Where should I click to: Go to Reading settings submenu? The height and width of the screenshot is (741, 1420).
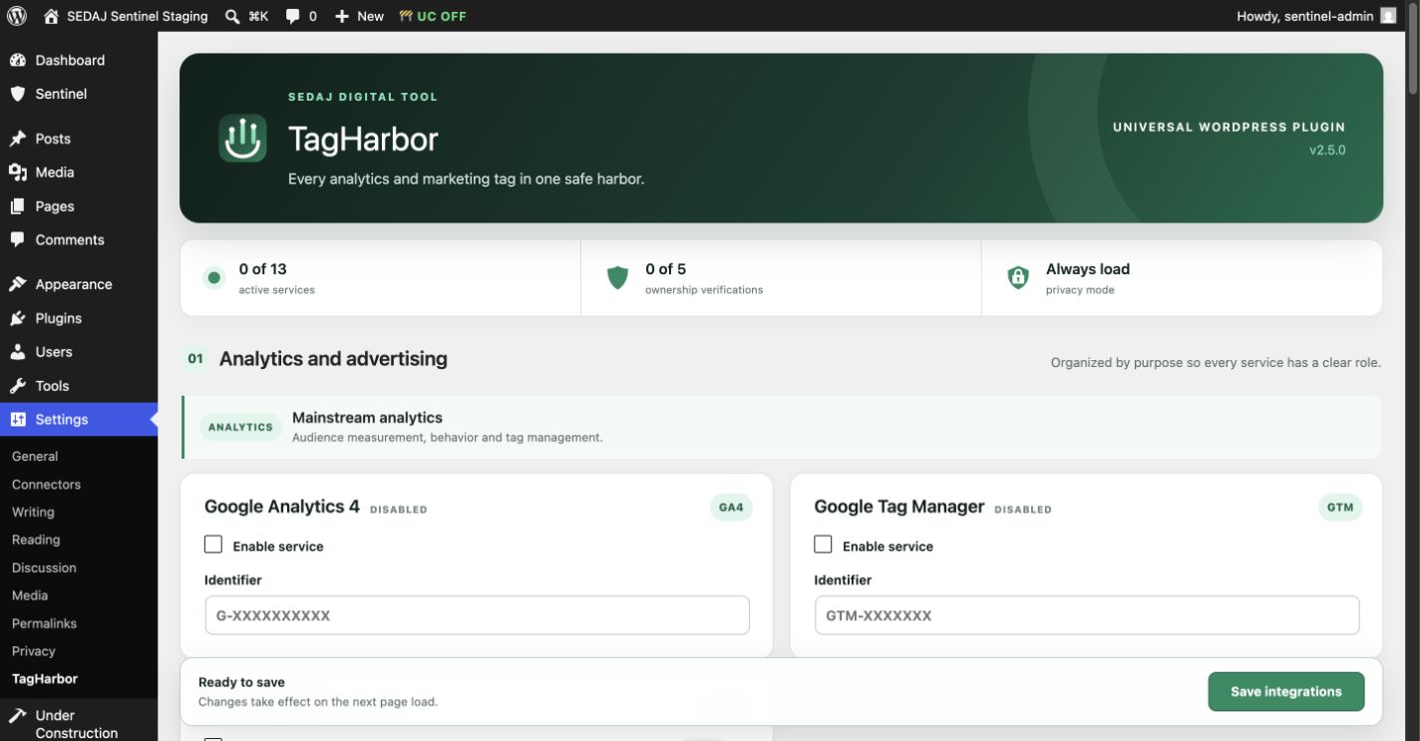pos(36,540)
